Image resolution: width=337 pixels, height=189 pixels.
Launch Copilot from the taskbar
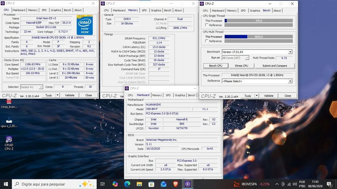(x=115, y=184)
